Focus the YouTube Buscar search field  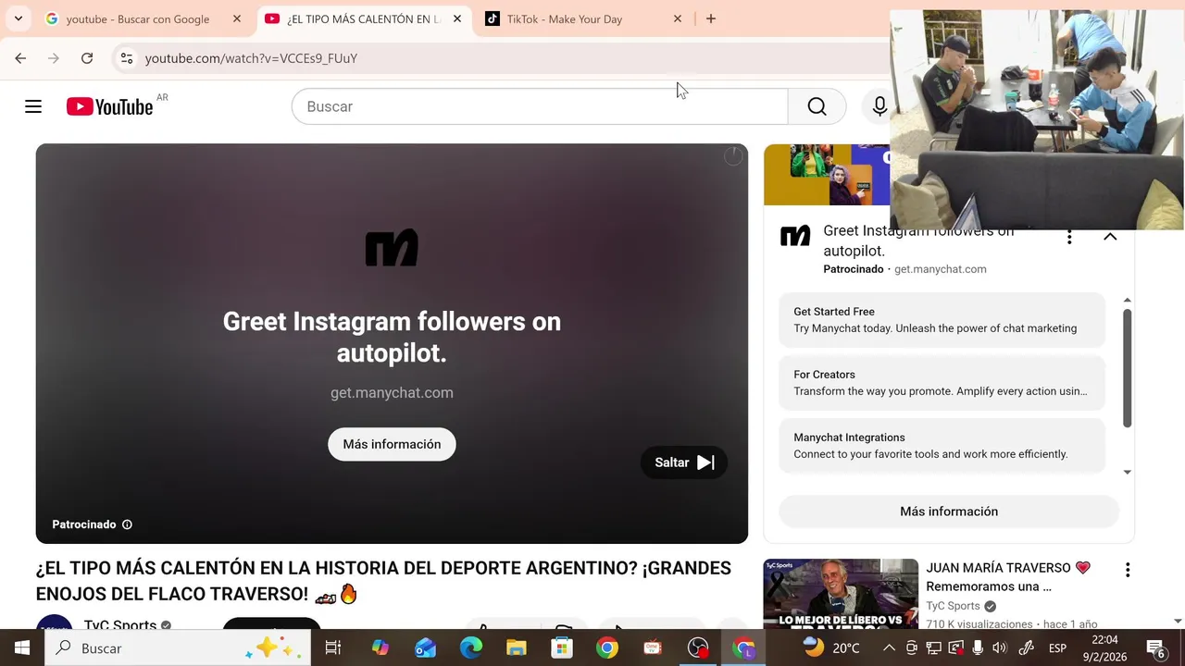point(540,106)
